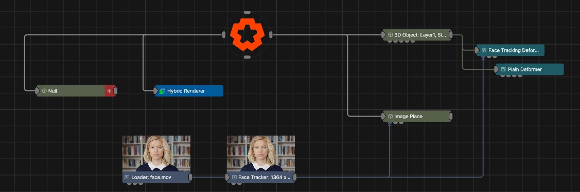Click the Root node's right connector port
The height and width of the screenshot is (192, 580).
point(271,35)
